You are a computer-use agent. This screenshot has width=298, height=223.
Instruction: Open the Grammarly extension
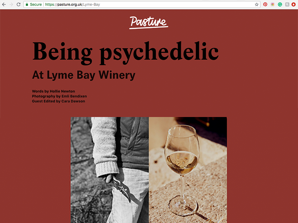point(280,4)
